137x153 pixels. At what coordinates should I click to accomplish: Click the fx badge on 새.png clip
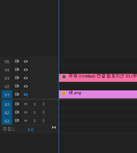(x=64, y=93)
